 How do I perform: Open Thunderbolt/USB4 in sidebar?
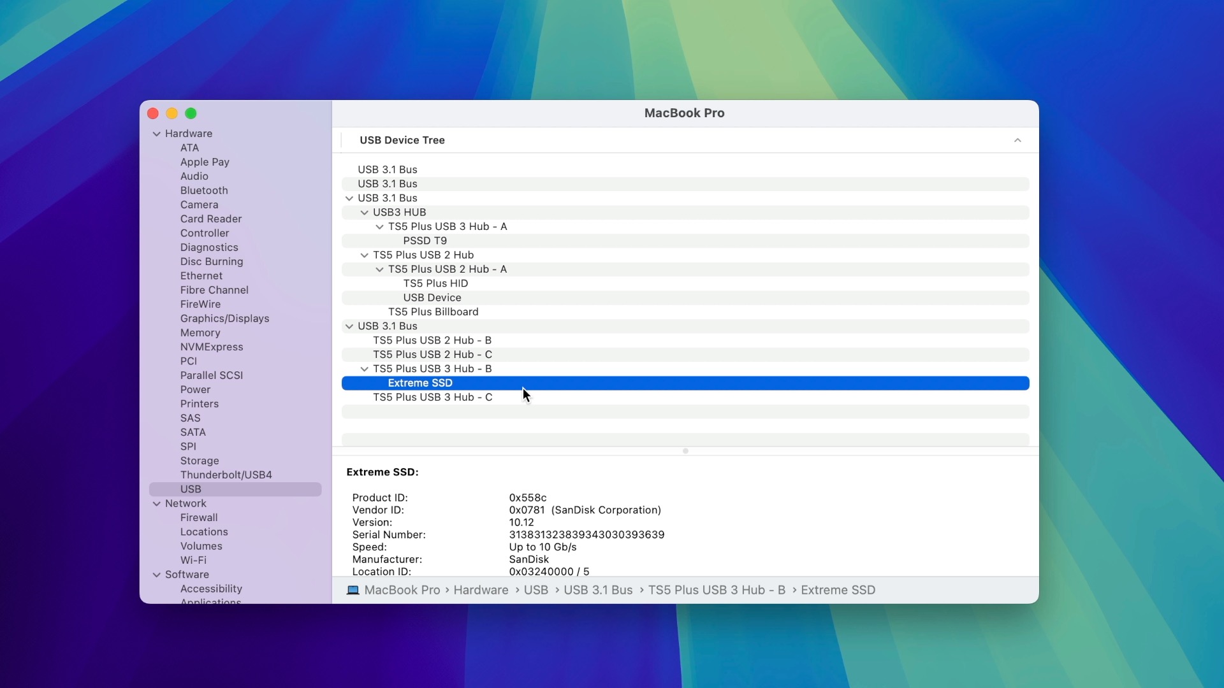point(226,475)
